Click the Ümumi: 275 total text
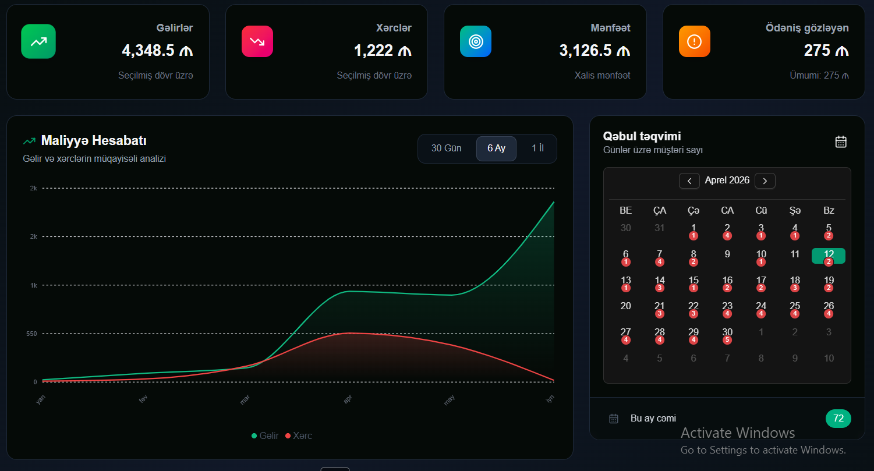874x471 pixels. pos(819,76)
